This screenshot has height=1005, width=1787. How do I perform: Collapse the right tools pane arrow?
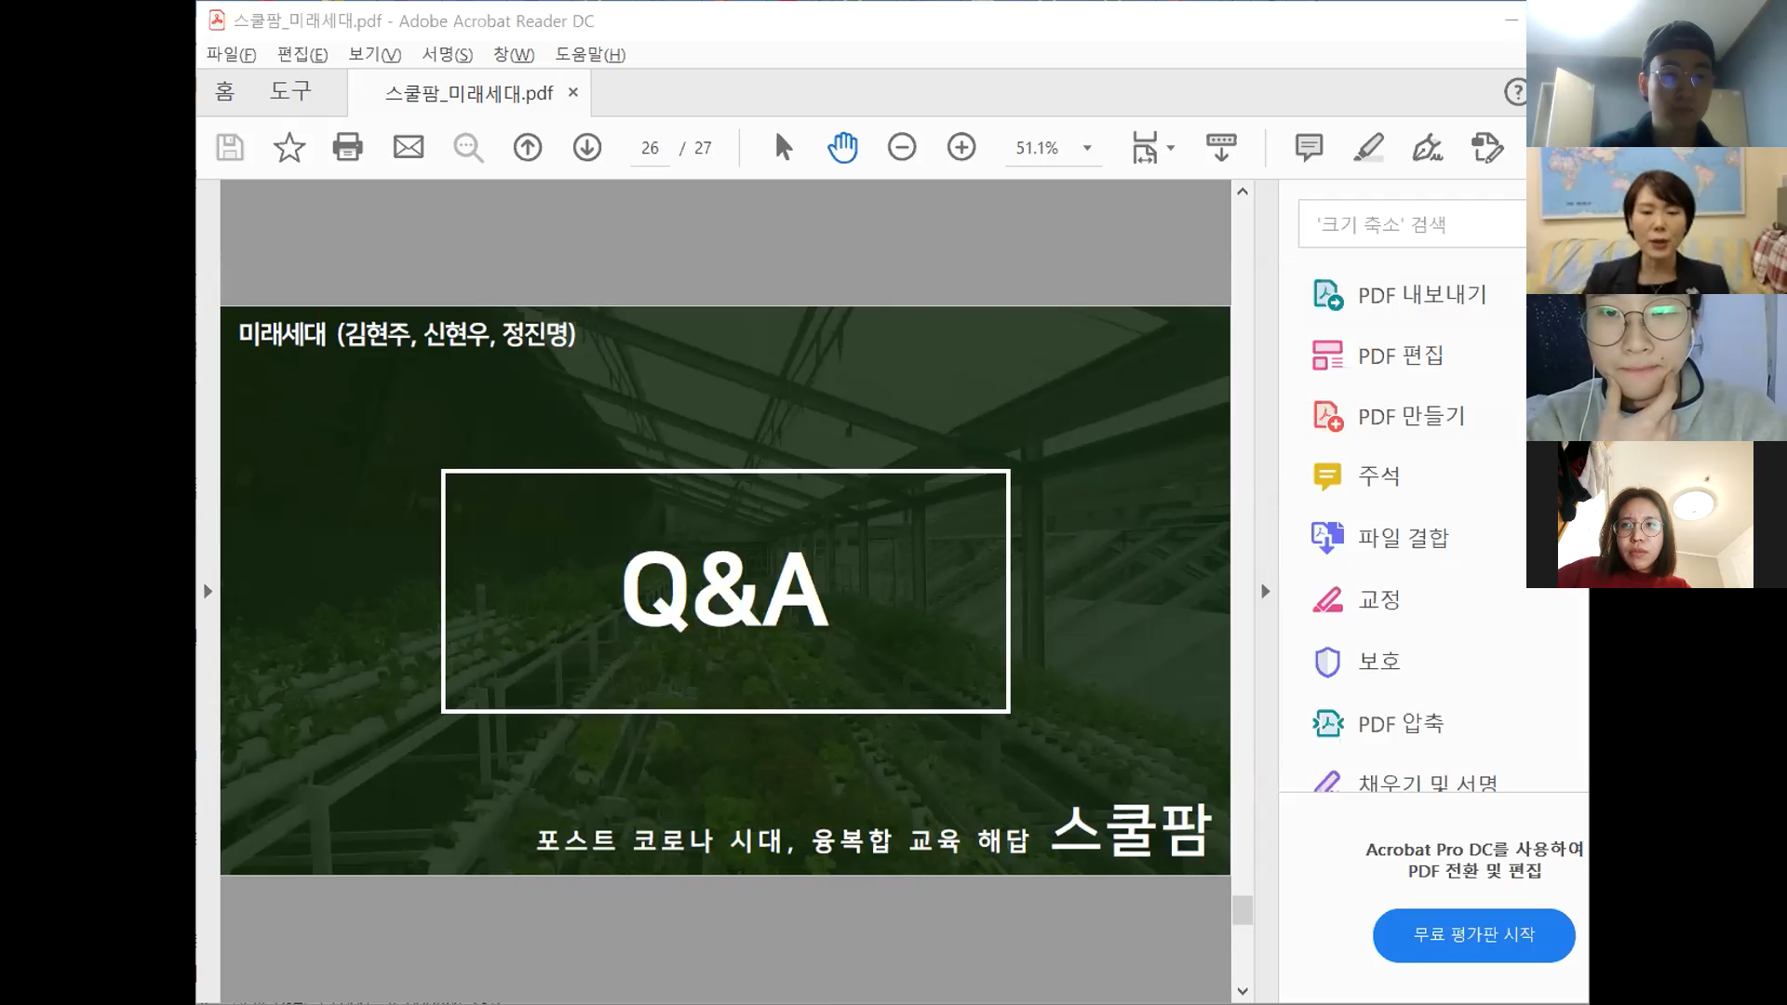click(x=1265, y=591)
